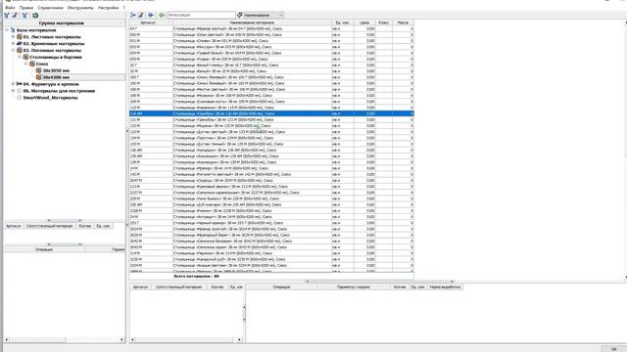Click the add material icon above the table
The height and width of the screenshot is (352, 627).
133,16
